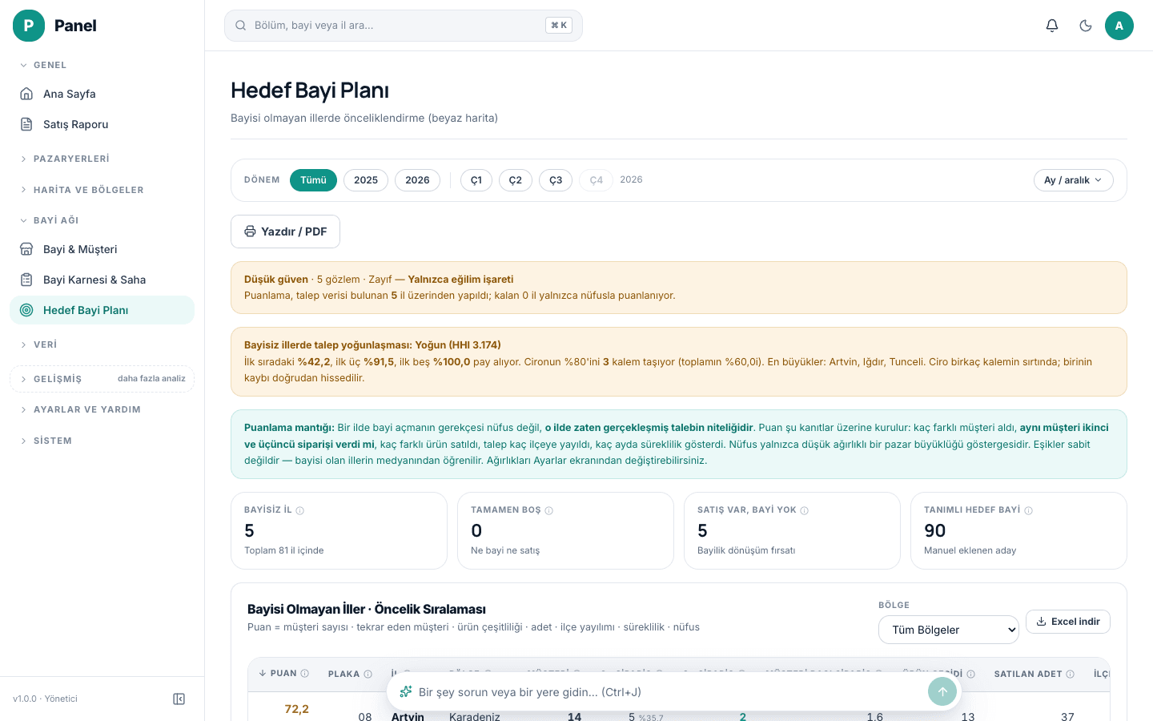Click the assistant sparkle icon
The width and height of the screenshot is (1153, 721).
[406, 692]
